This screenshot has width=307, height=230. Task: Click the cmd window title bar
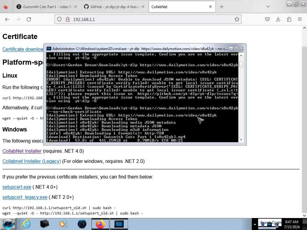(x=140, y=49)
